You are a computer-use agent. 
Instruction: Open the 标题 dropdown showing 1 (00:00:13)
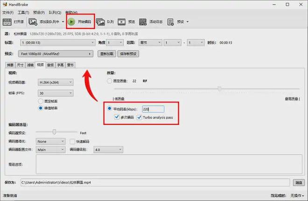[x=58, y=42]
